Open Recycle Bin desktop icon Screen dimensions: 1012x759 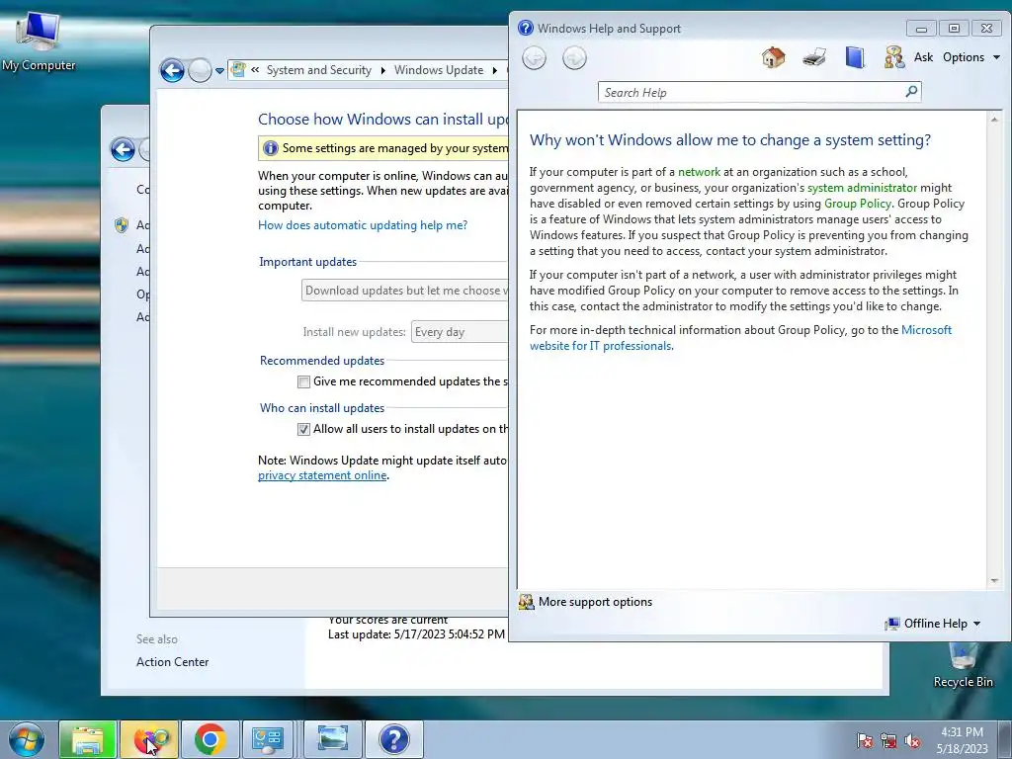tap(963, 665)
